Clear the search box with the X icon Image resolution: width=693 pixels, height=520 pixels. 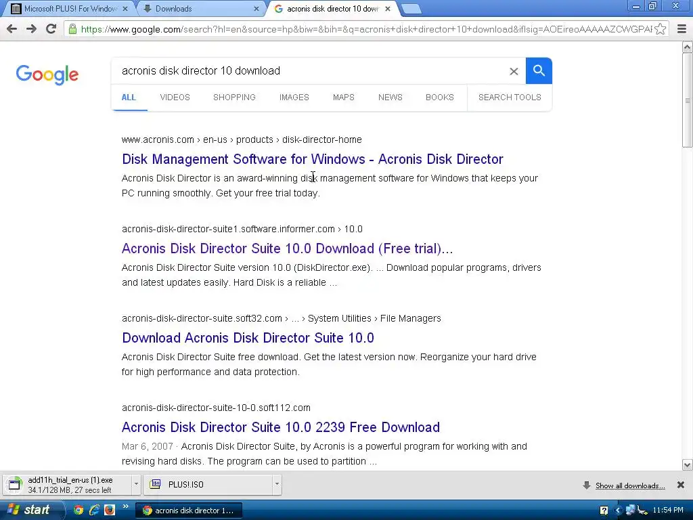pyautogui.click(x=514, y=71)
